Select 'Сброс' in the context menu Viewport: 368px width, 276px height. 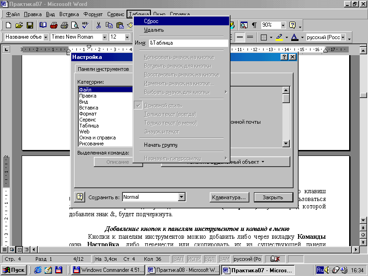(x=181, y=21)
